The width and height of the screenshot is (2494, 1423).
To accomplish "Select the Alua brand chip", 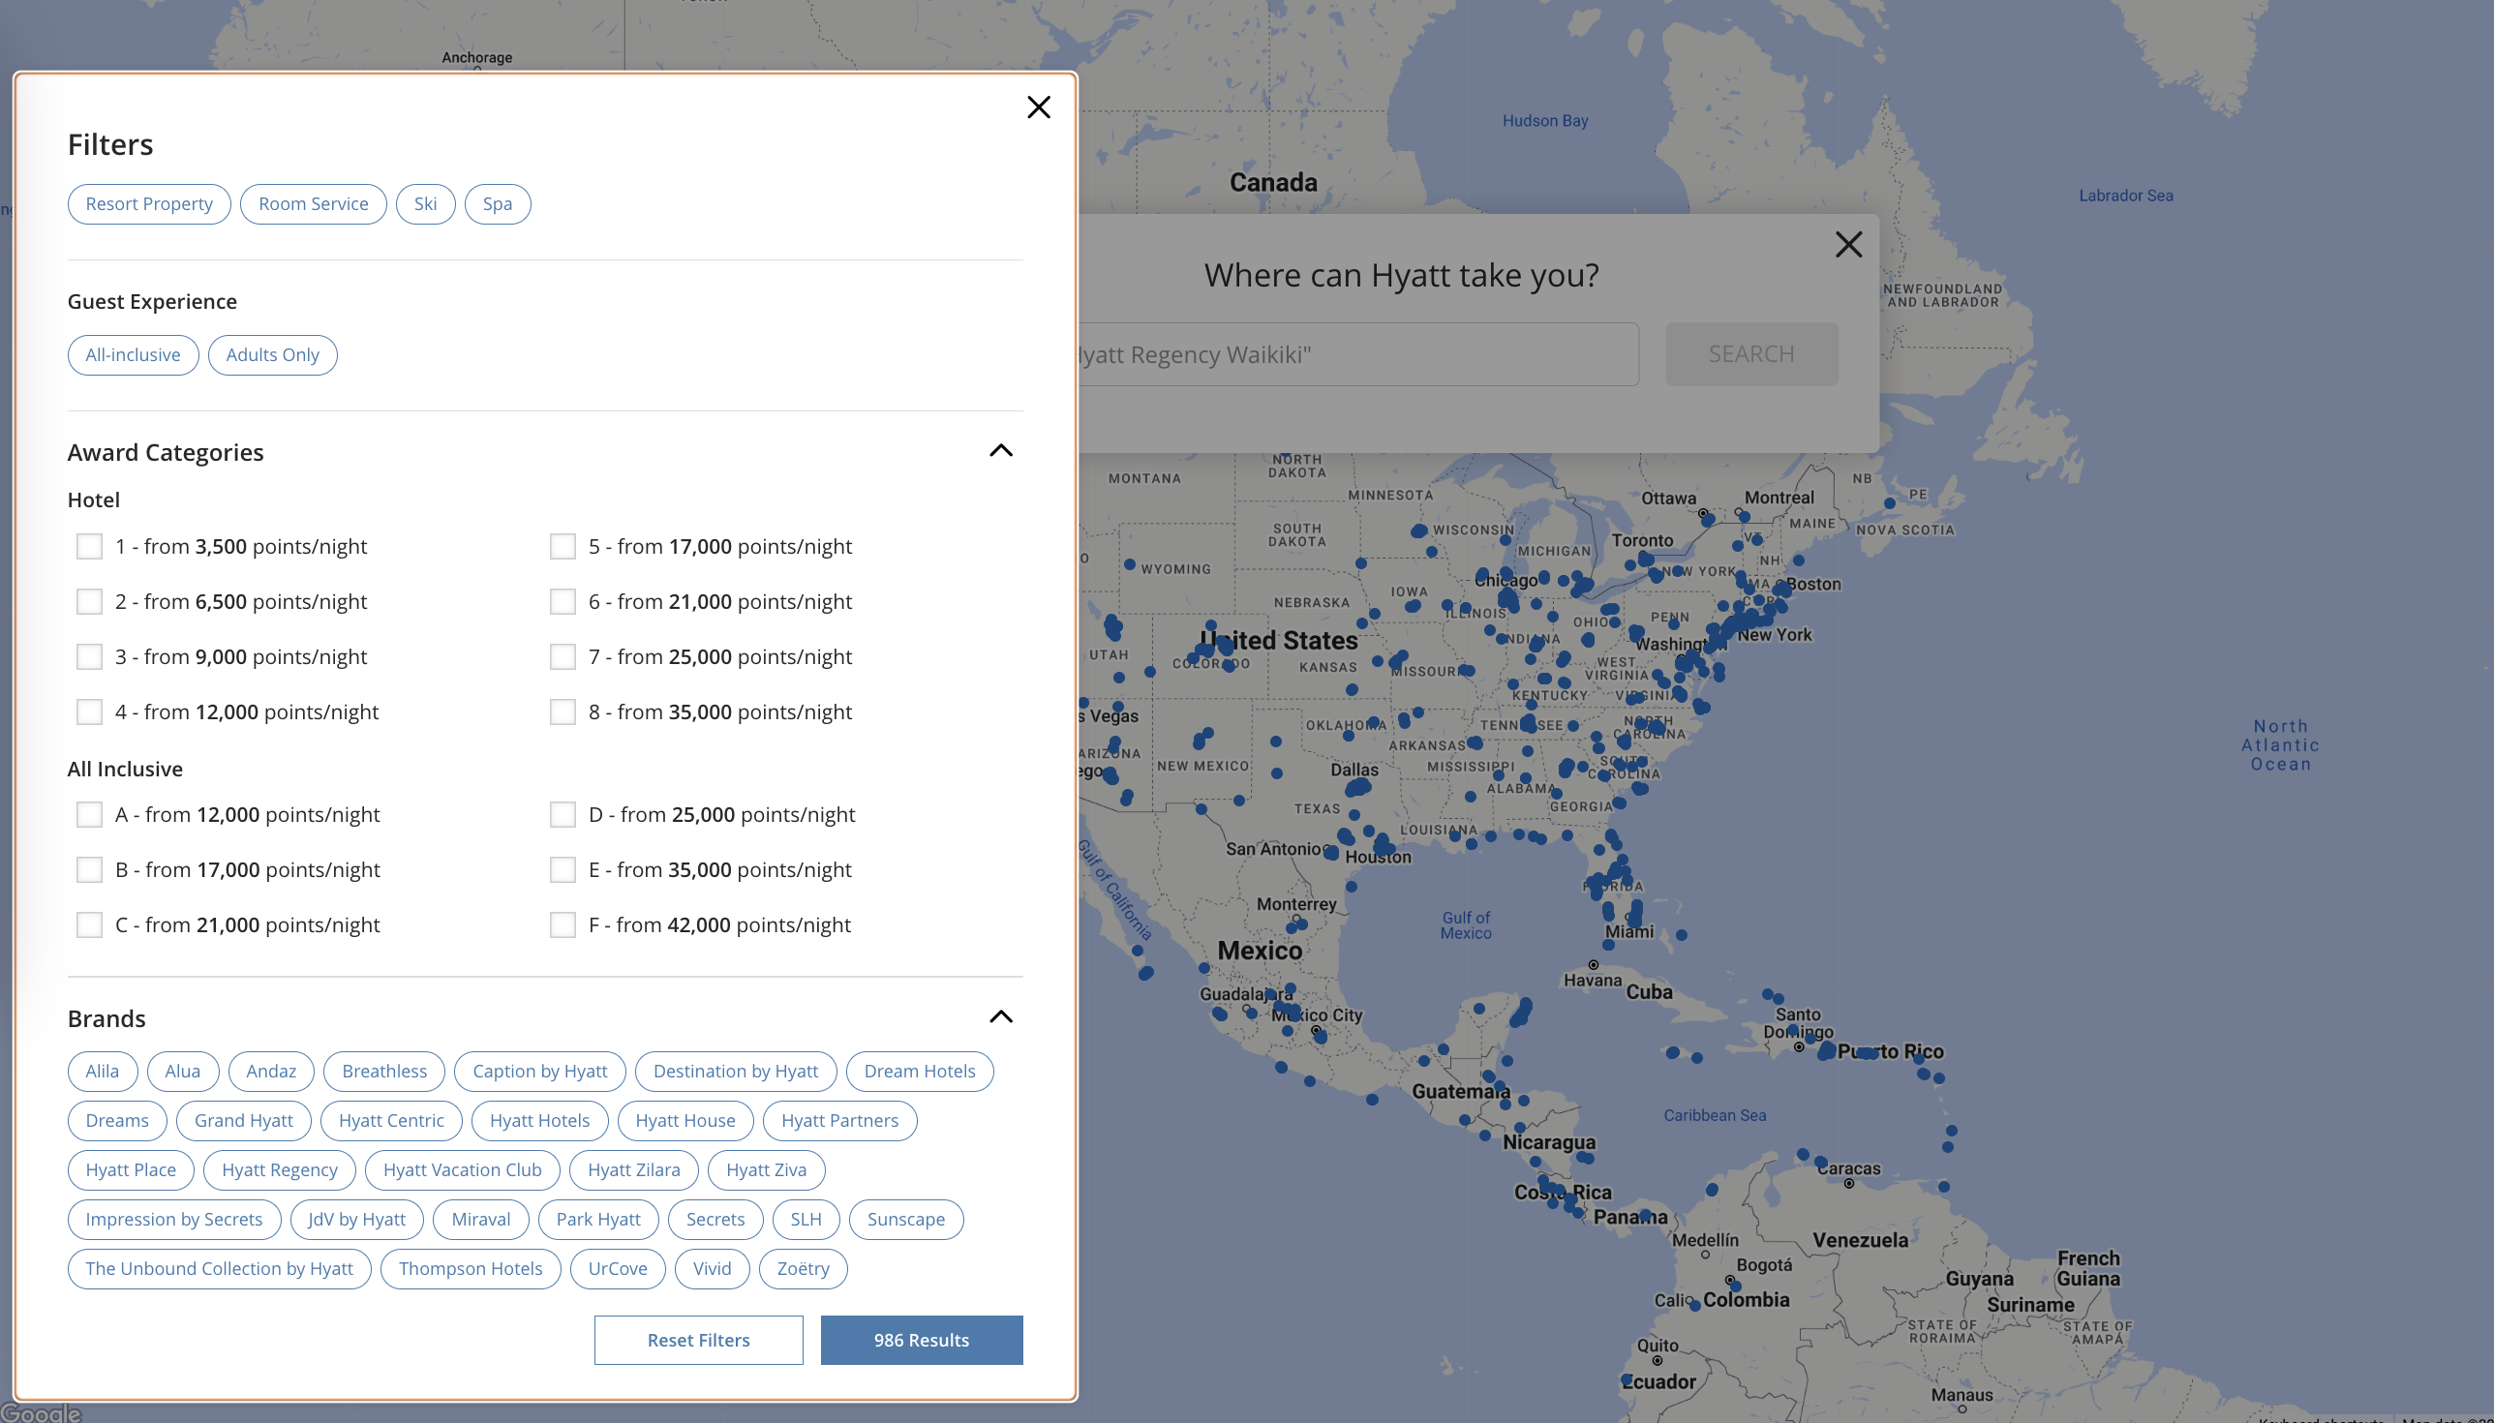I will coord(183,1072).
